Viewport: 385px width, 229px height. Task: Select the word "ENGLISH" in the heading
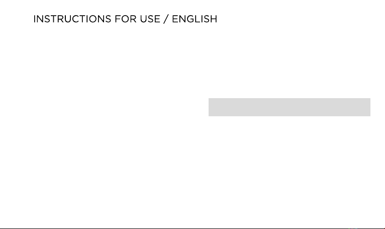[195, 19]
